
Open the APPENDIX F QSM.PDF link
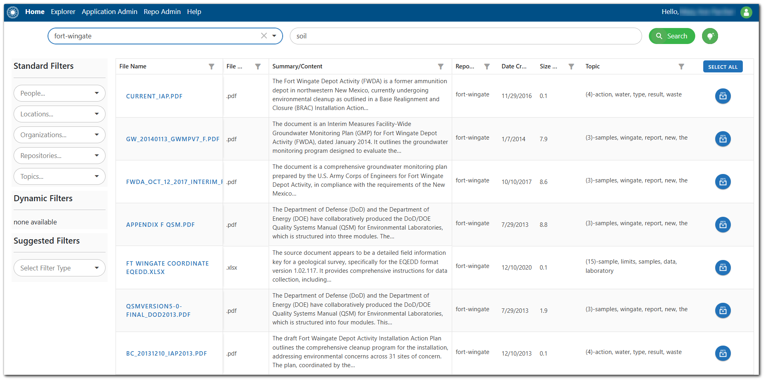click(x=160, y=225)
